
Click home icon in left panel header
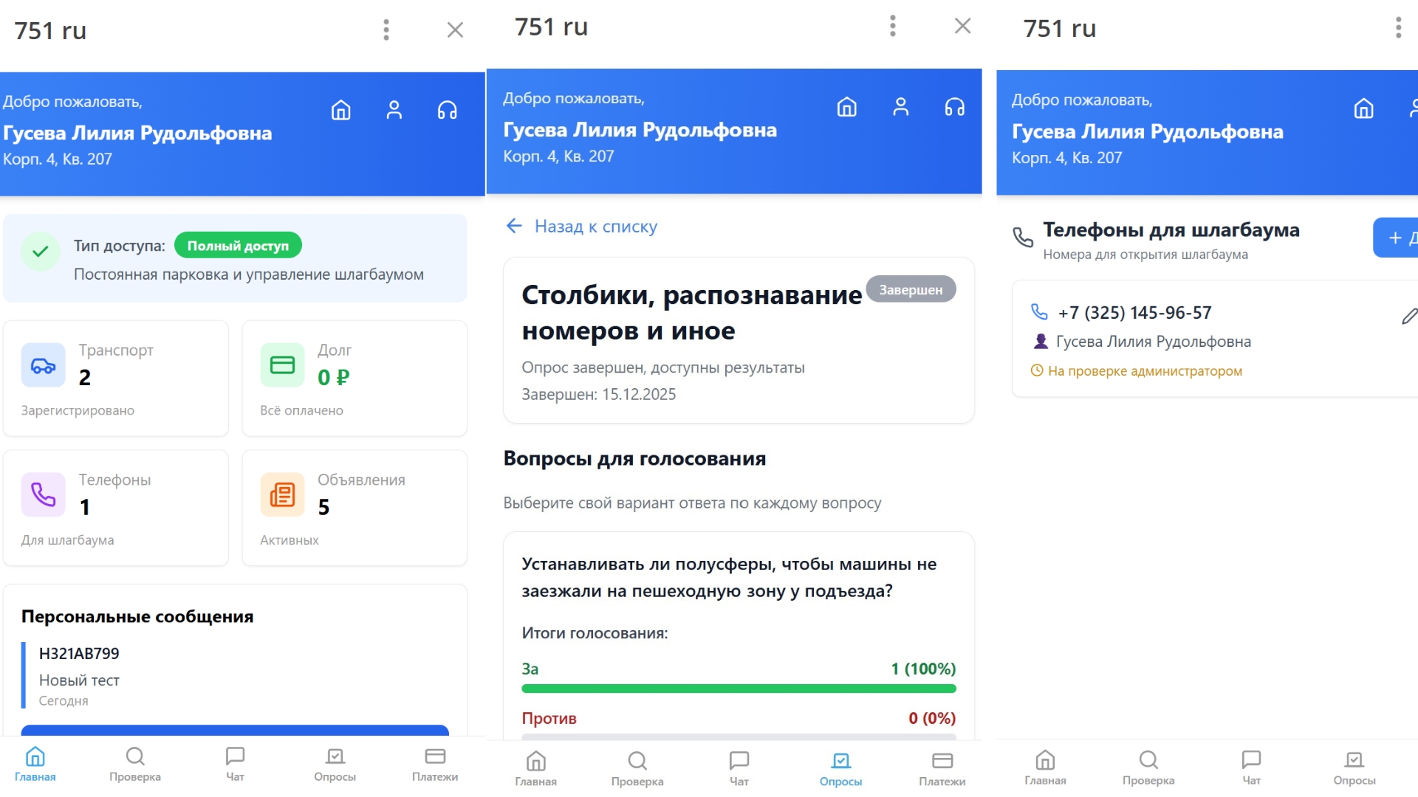click(x=340, y=111)
